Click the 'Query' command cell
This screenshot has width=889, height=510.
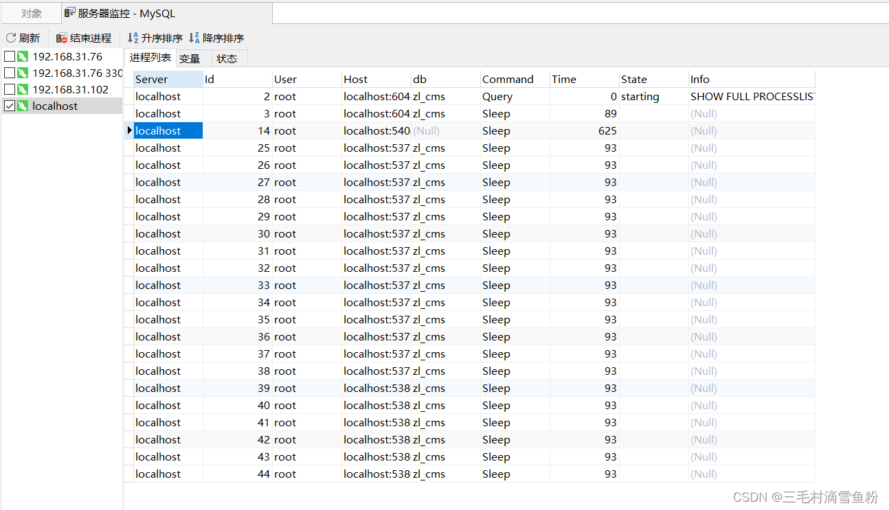coord(515,97)
